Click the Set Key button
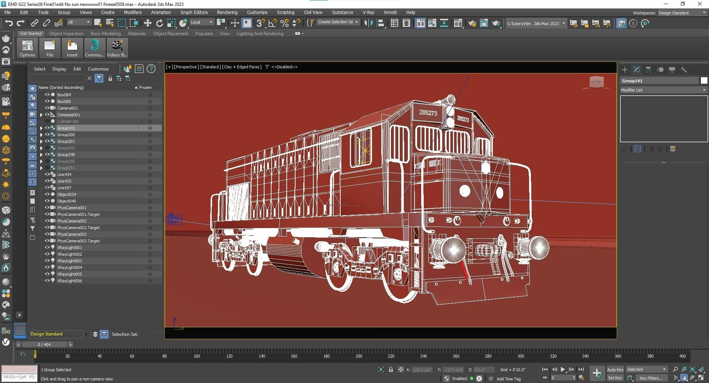 [615, 378]
